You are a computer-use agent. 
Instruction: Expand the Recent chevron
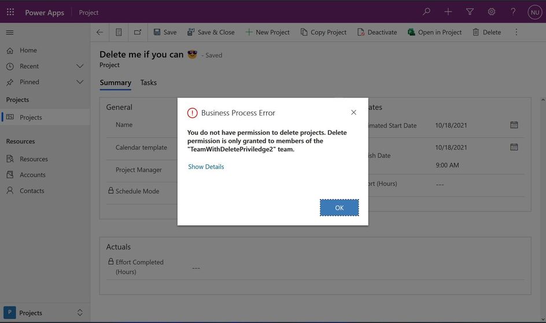[80, 66]
